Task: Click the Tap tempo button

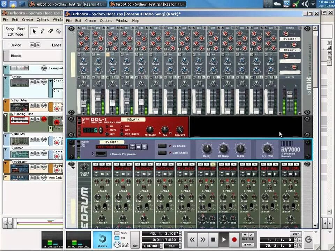Action: point(135,239)
